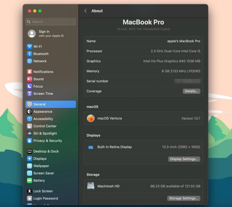Select the Network globe icon
This screenshot has width=232, height=207.
click(29, 61)
